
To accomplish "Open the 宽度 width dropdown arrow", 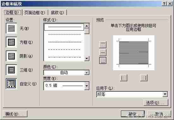I will [87, 86].
